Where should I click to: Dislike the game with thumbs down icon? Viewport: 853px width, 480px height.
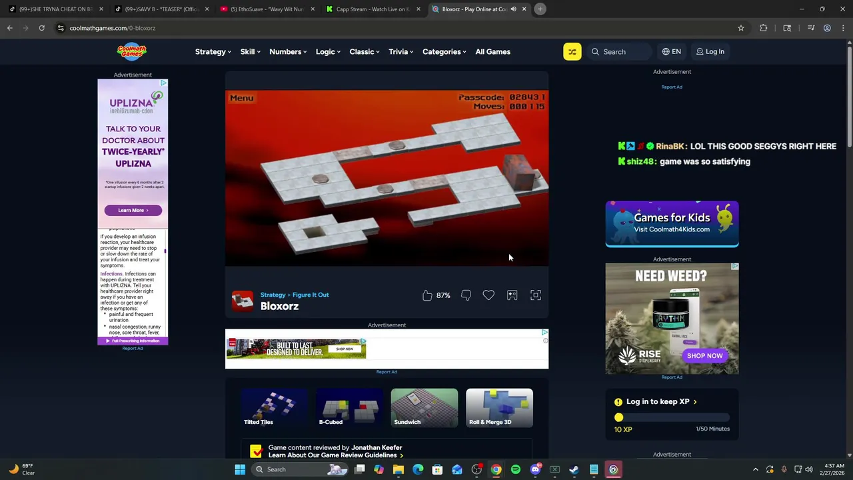pos(466,295)
